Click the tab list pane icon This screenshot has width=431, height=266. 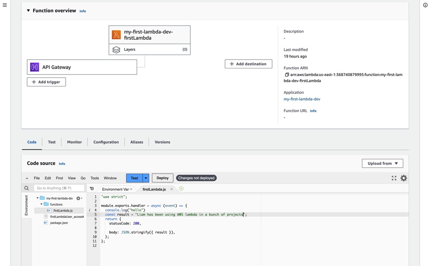click(x=92, y=189)
